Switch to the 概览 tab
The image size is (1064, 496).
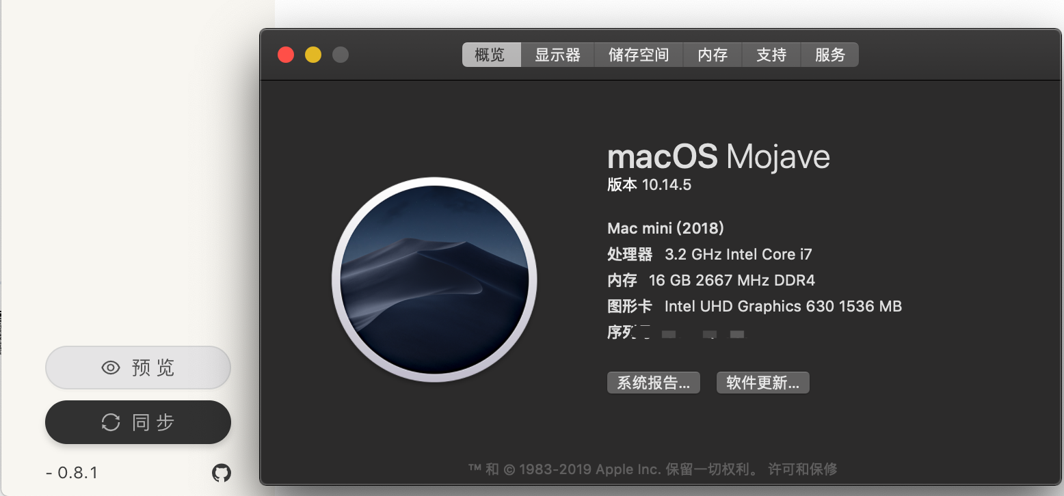click(x=491, y=55)
